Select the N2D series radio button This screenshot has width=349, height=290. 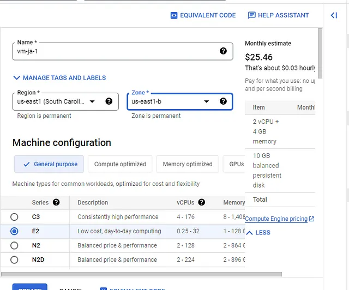pyautogui.click(x=14, y=259)
